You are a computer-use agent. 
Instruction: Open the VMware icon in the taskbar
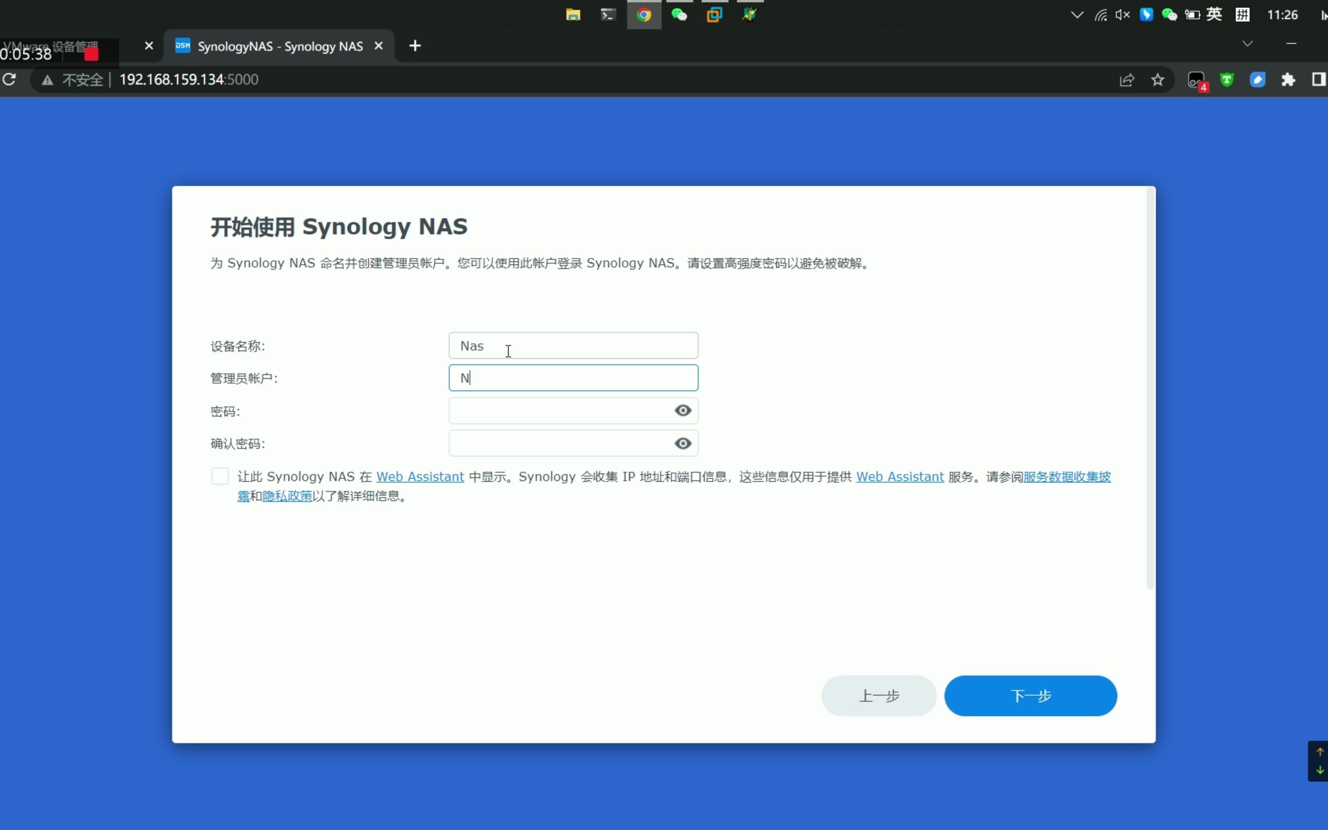[x=714, y=15]
